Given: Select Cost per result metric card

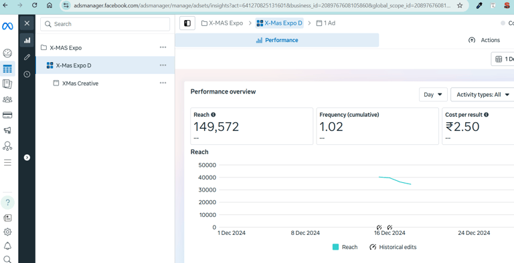Looking at the screenshot, I should [478, 126].
